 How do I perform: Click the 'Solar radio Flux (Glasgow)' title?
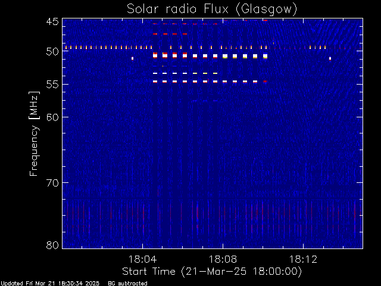coord(212,10)
